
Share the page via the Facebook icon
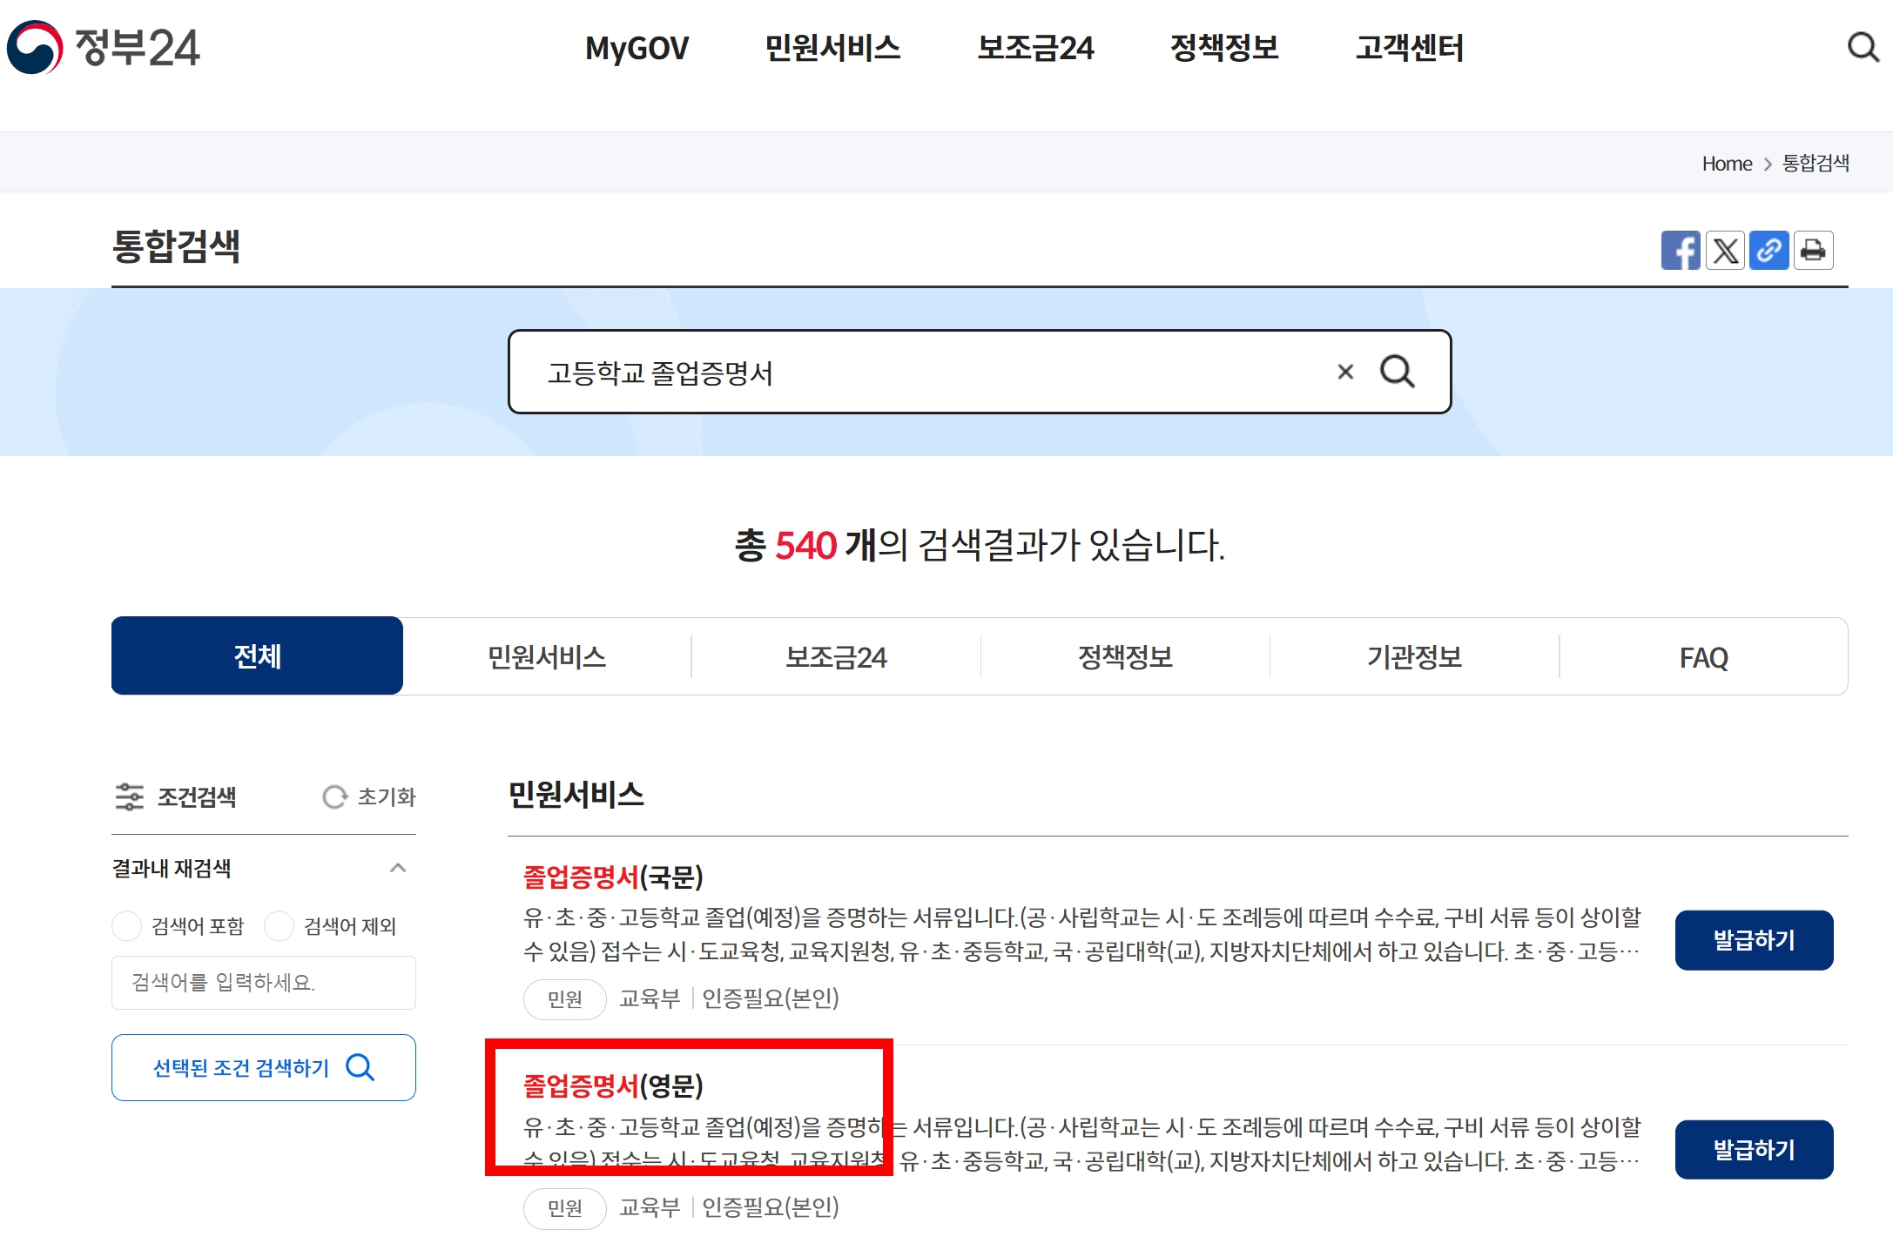click(1681, 251)
